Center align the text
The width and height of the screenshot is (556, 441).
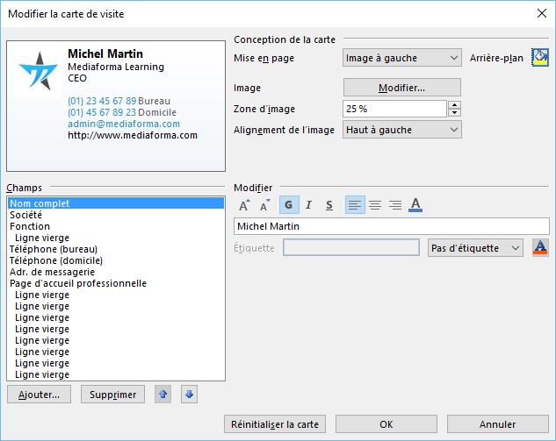pyautogui.click(x=375, y=205)
